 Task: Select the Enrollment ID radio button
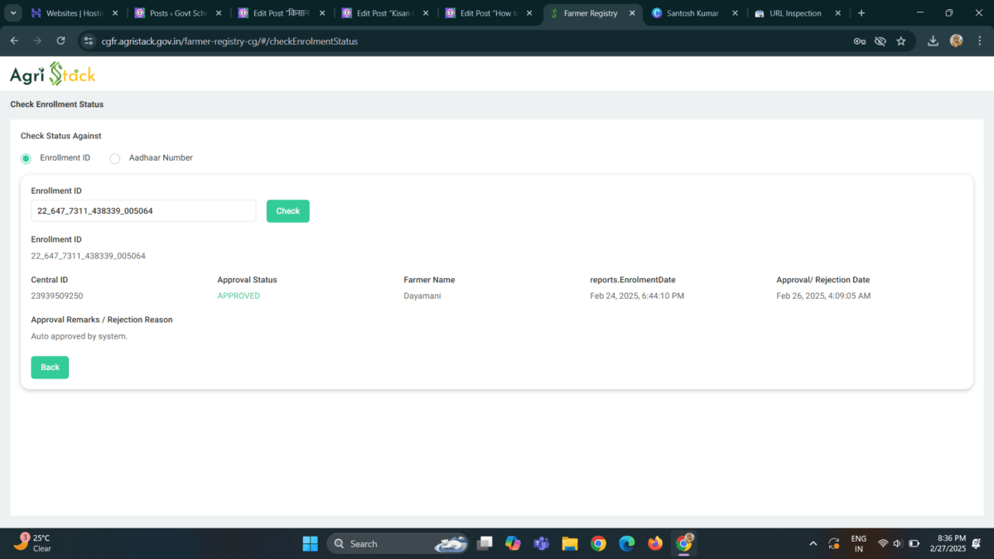26,158
